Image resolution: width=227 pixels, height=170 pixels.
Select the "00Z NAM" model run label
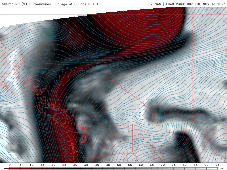pyautogui.click(x=154, y=4)
